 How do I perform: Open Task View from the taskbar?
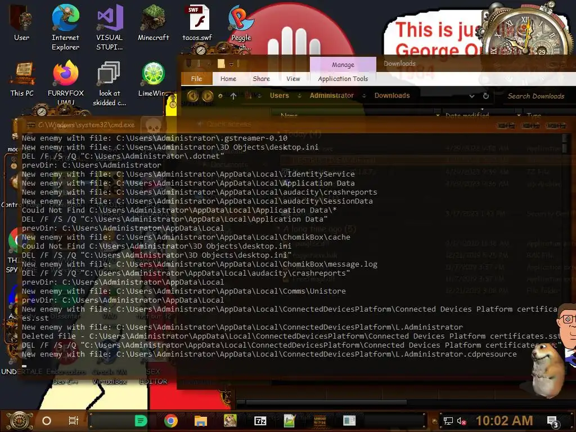click(x=74, y=421)
